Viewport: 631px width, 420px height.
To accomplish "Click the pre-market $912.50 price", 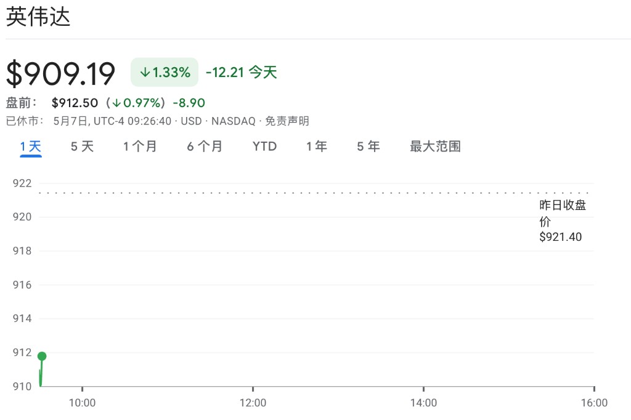I will (x=75, y=103).
